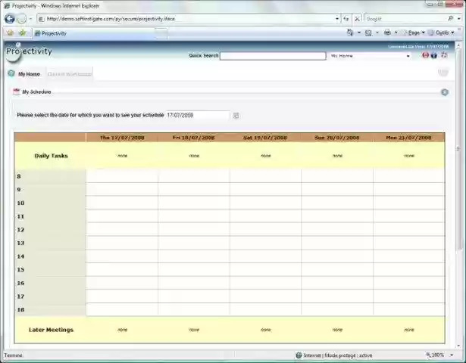The height and width of the screenshot is (363, 466).
Task: Click the hour 12 row label
Action: pyautogui.click(x=20, y=230)
